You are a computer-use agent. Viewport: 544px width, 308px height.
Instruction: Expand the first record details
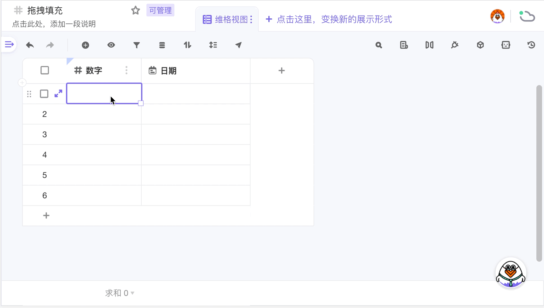(x=58, y=94)
